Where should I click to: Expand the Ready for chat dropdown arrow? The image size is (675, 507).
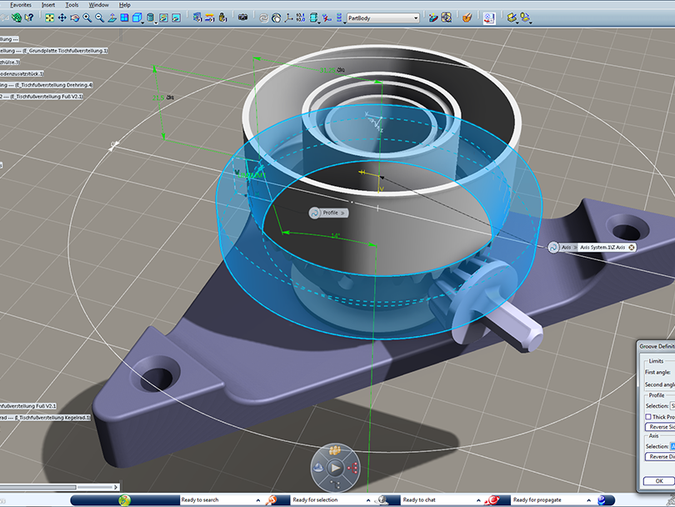477,499
